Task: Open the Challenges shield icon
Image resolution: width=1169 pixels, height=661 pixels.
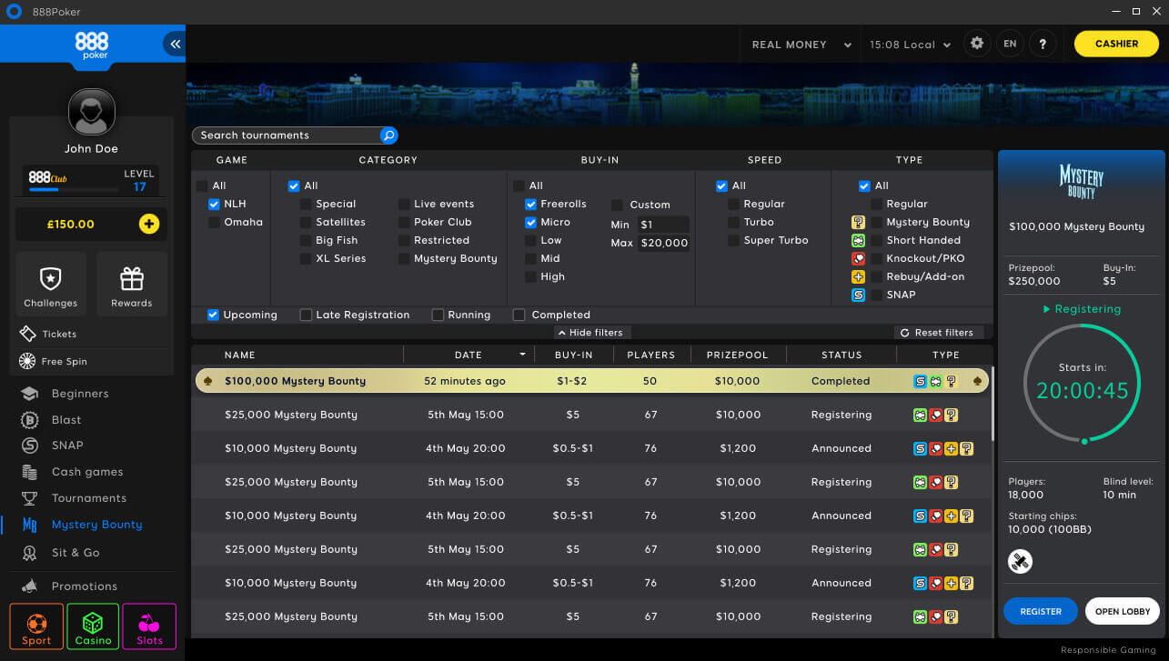Action: (51, 277)
